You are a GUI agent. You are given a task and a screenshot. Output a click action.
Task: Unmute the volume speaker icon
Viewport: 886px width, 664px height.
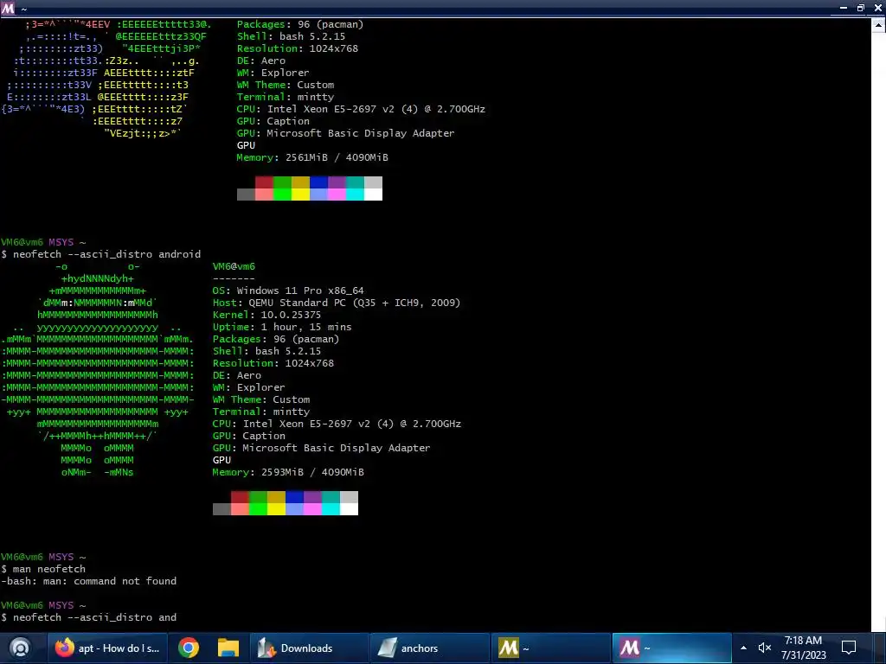pyautogui.click(x=765, y=648)
